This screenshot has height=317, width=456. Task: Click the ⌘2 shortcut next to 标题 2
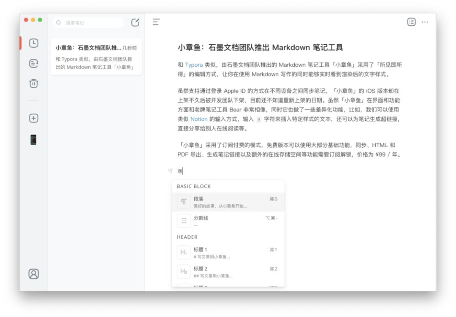click(x=273, y=269)
